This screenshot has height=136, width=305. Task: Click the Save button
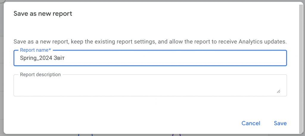click(280, 123)
